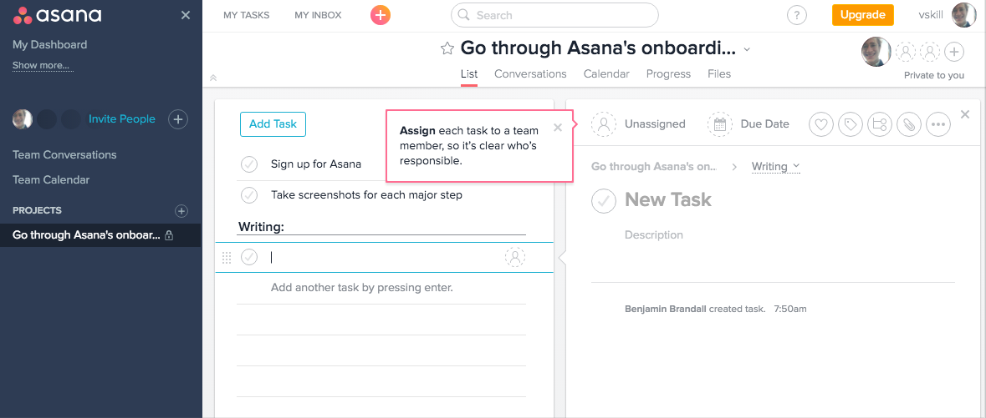
Task: Open the Writing section dropdown
Action: click(775, 166)
